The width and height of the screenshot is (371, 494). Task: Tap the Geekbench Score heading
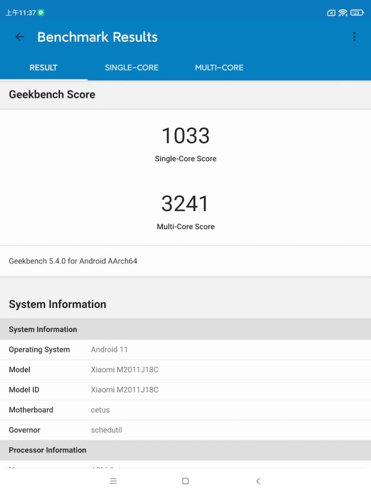click(x=52, y=95)
